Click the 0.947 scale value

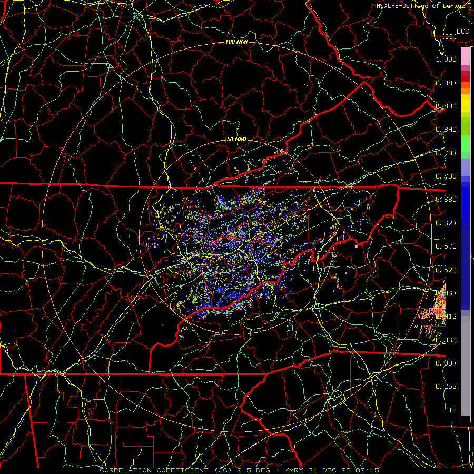pyautogui.click(x=446, y=83)
